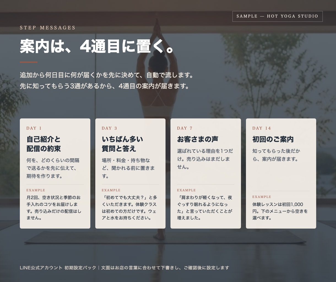
Task: Click the EXAMPLE label in the DAY 14 card
Action: pos(262,197)
